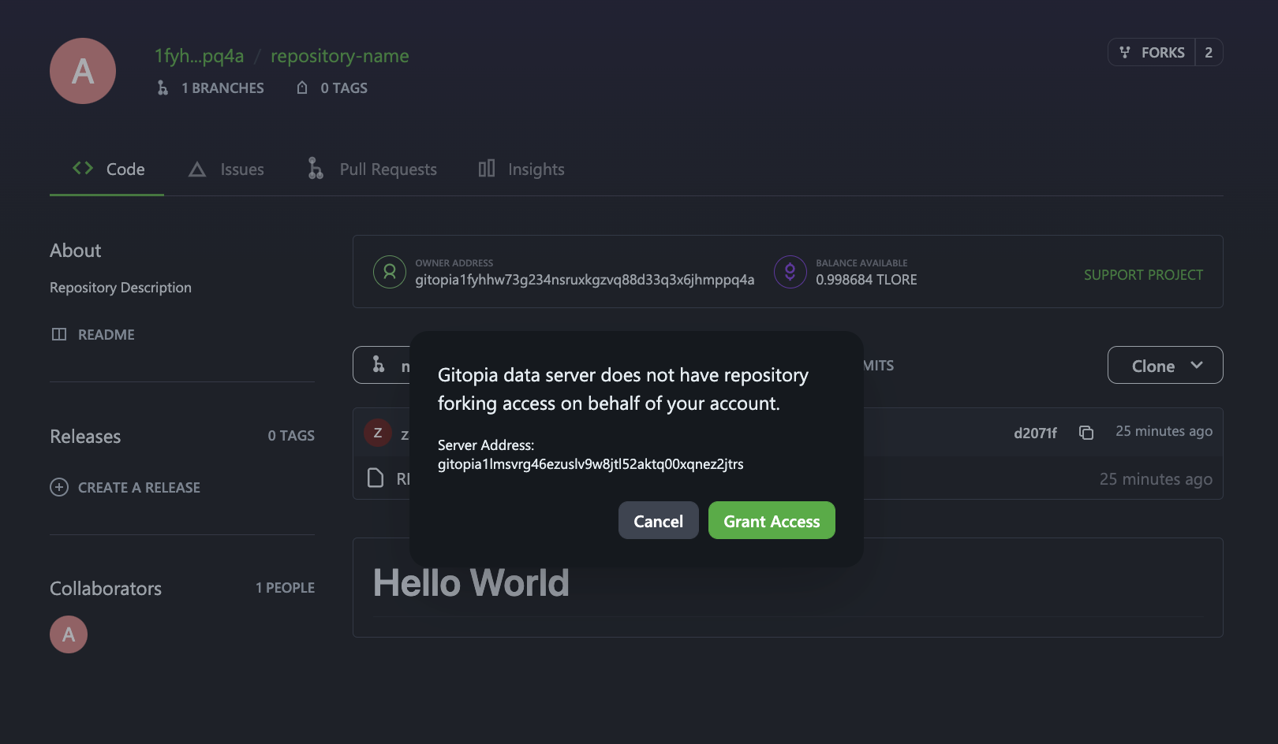This screenshot has height=744, width=1278.
Task: Copy commit hash d2071f icon
Action: (x=1086, y=433)
